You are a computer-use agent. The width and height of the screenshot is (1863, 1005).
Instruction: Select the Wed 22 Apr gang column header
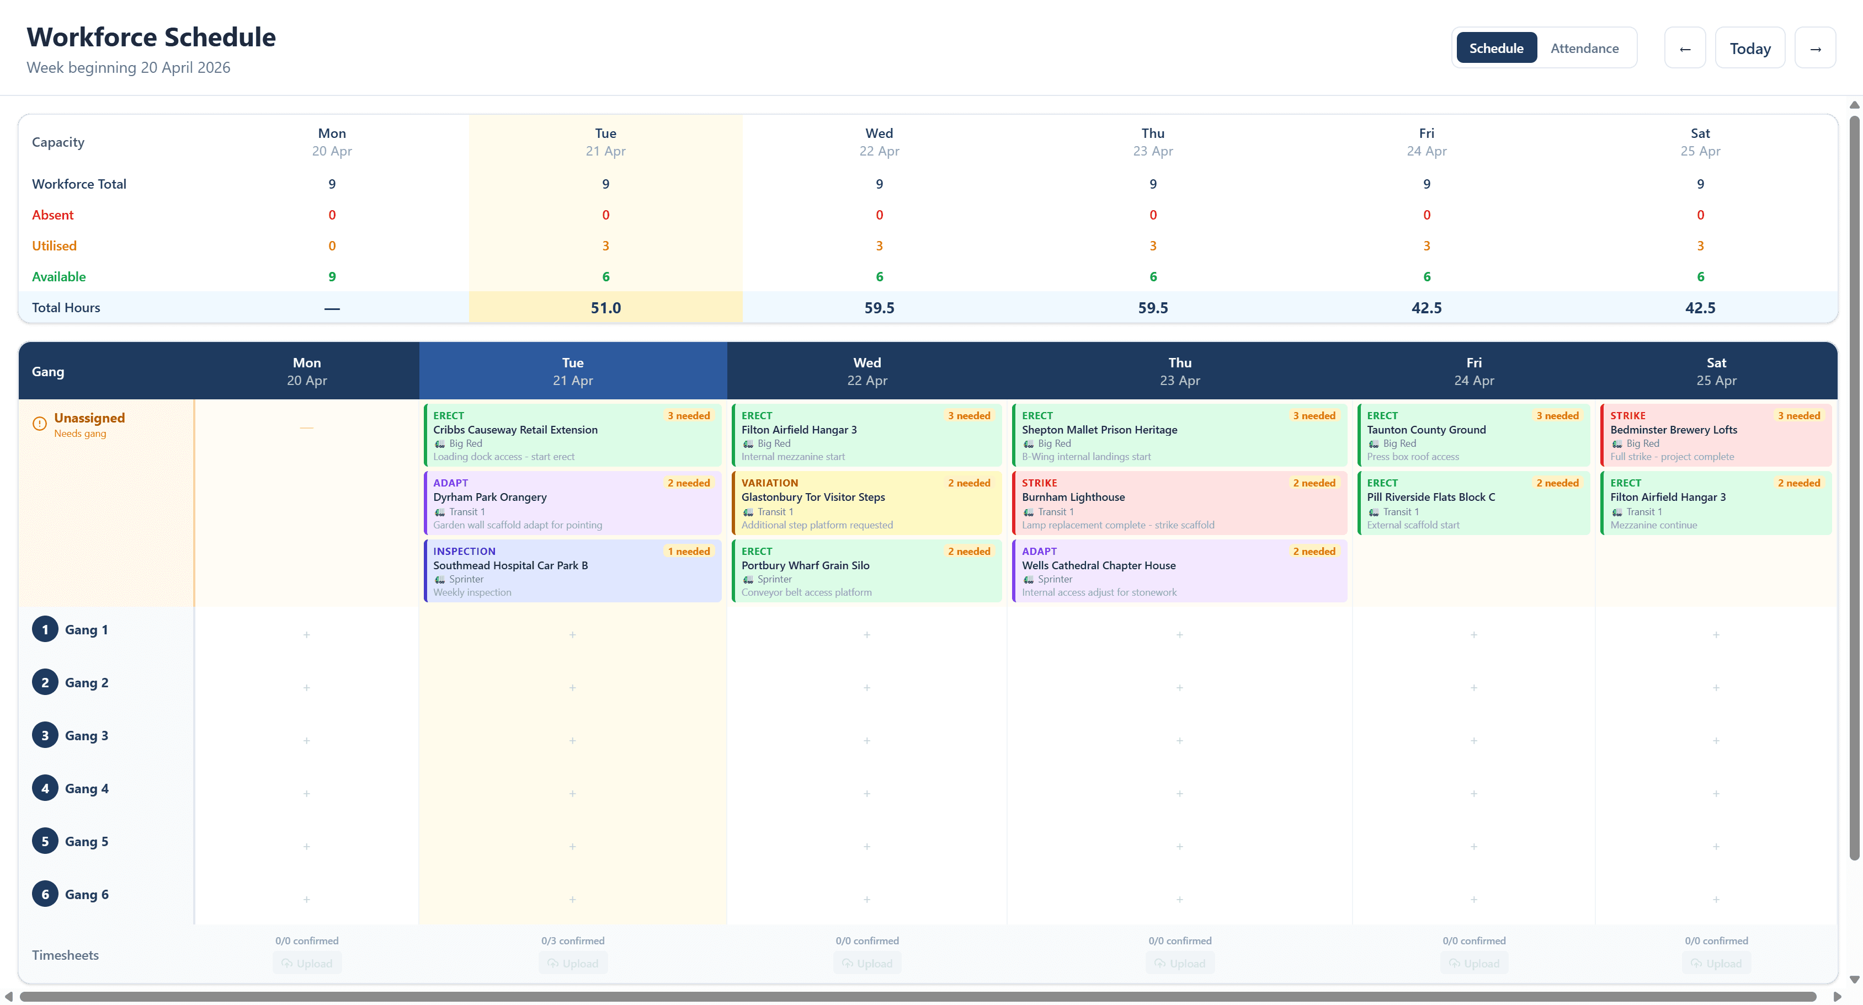click(x=866, y=371)
